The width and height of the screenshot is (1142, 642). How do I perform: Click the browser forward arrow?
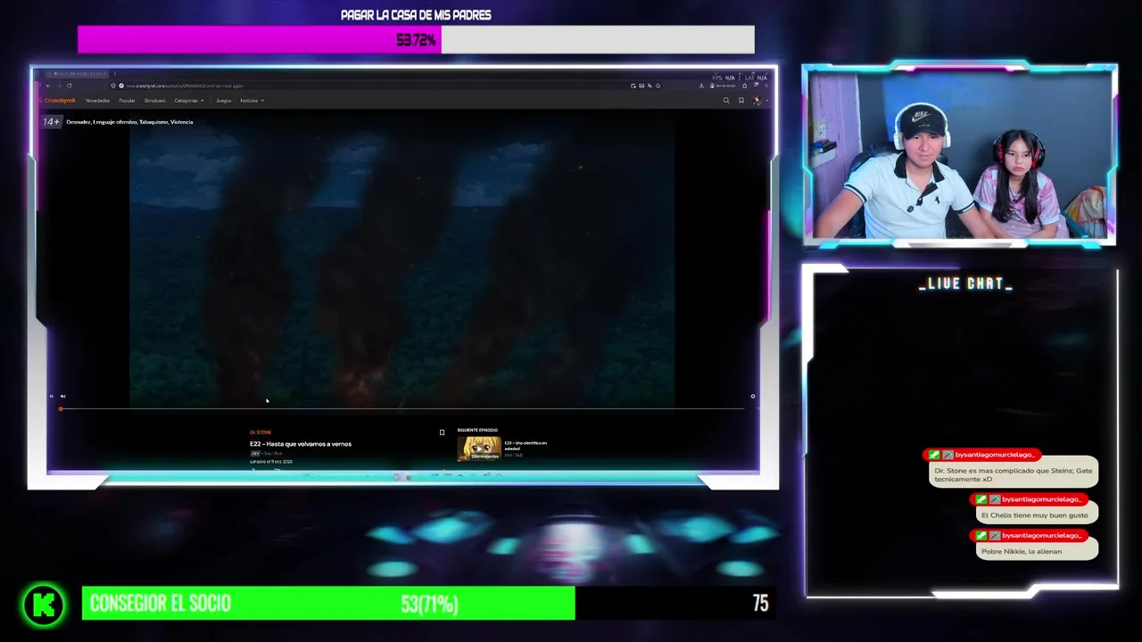pyautogui.click(x=59, y=86)
